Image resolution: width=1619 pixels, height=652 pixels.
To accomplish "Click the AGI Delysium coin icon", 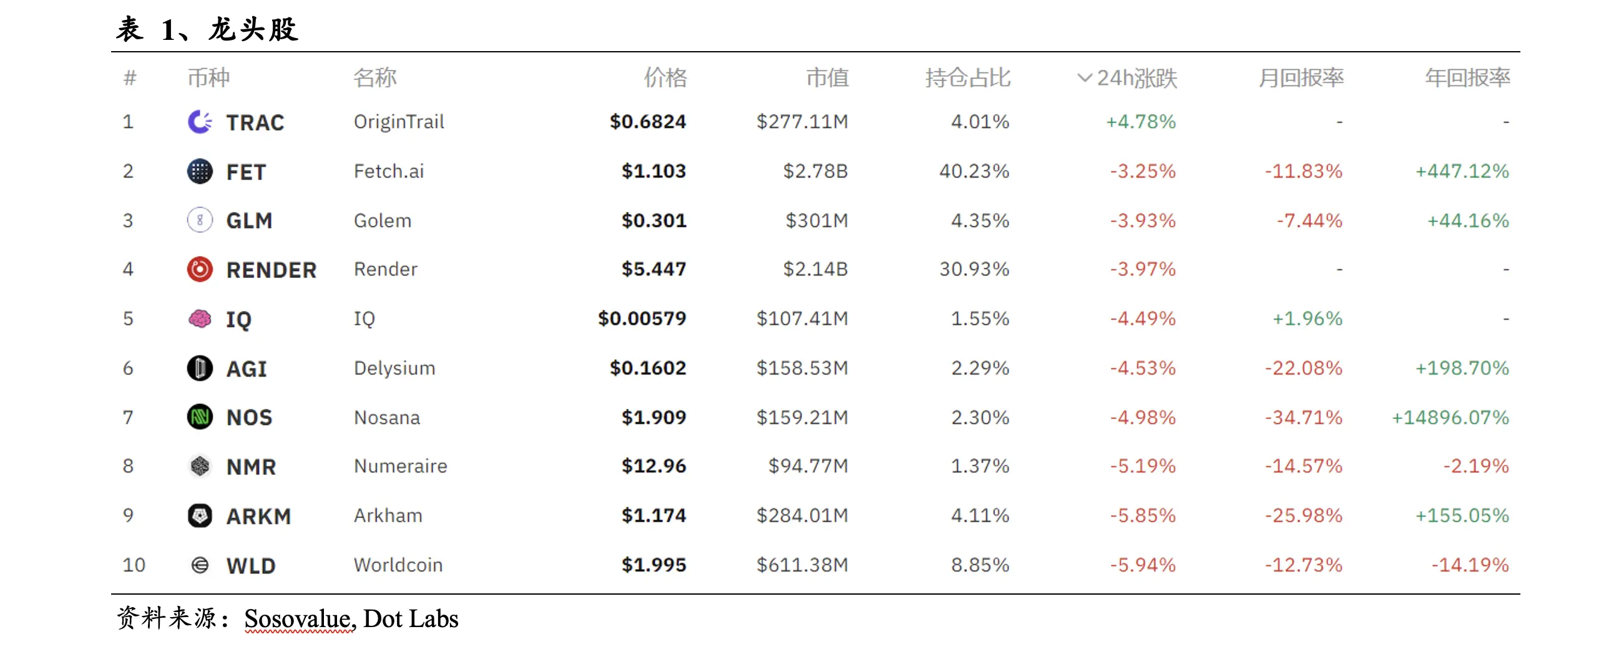I will click(200, 368).
